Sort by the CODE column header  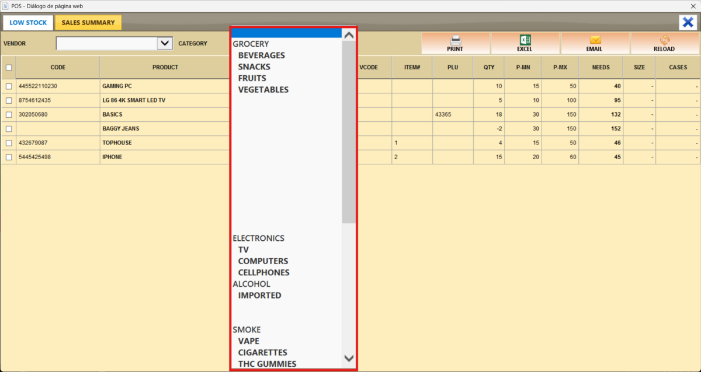[x=58, y=68]
